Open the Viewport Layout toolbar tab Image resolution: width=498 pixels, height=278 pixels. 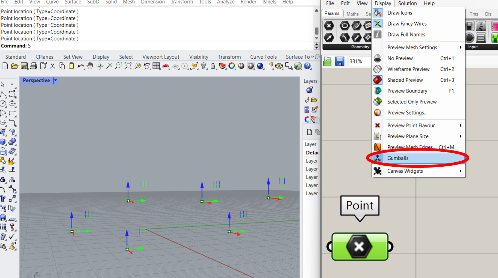pyautogui.click(x=161, y=57)
